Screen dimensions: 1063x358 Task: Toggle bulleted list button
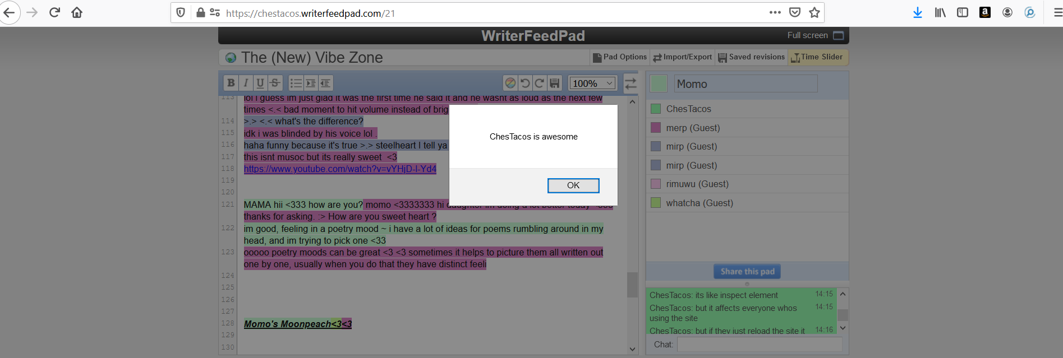pos(296,83)
